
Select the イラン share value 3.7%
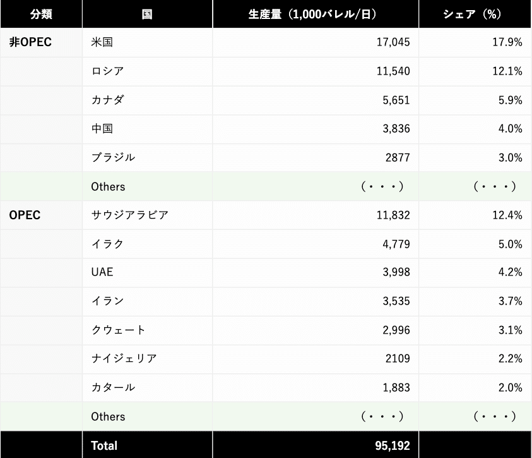[510, 301]
